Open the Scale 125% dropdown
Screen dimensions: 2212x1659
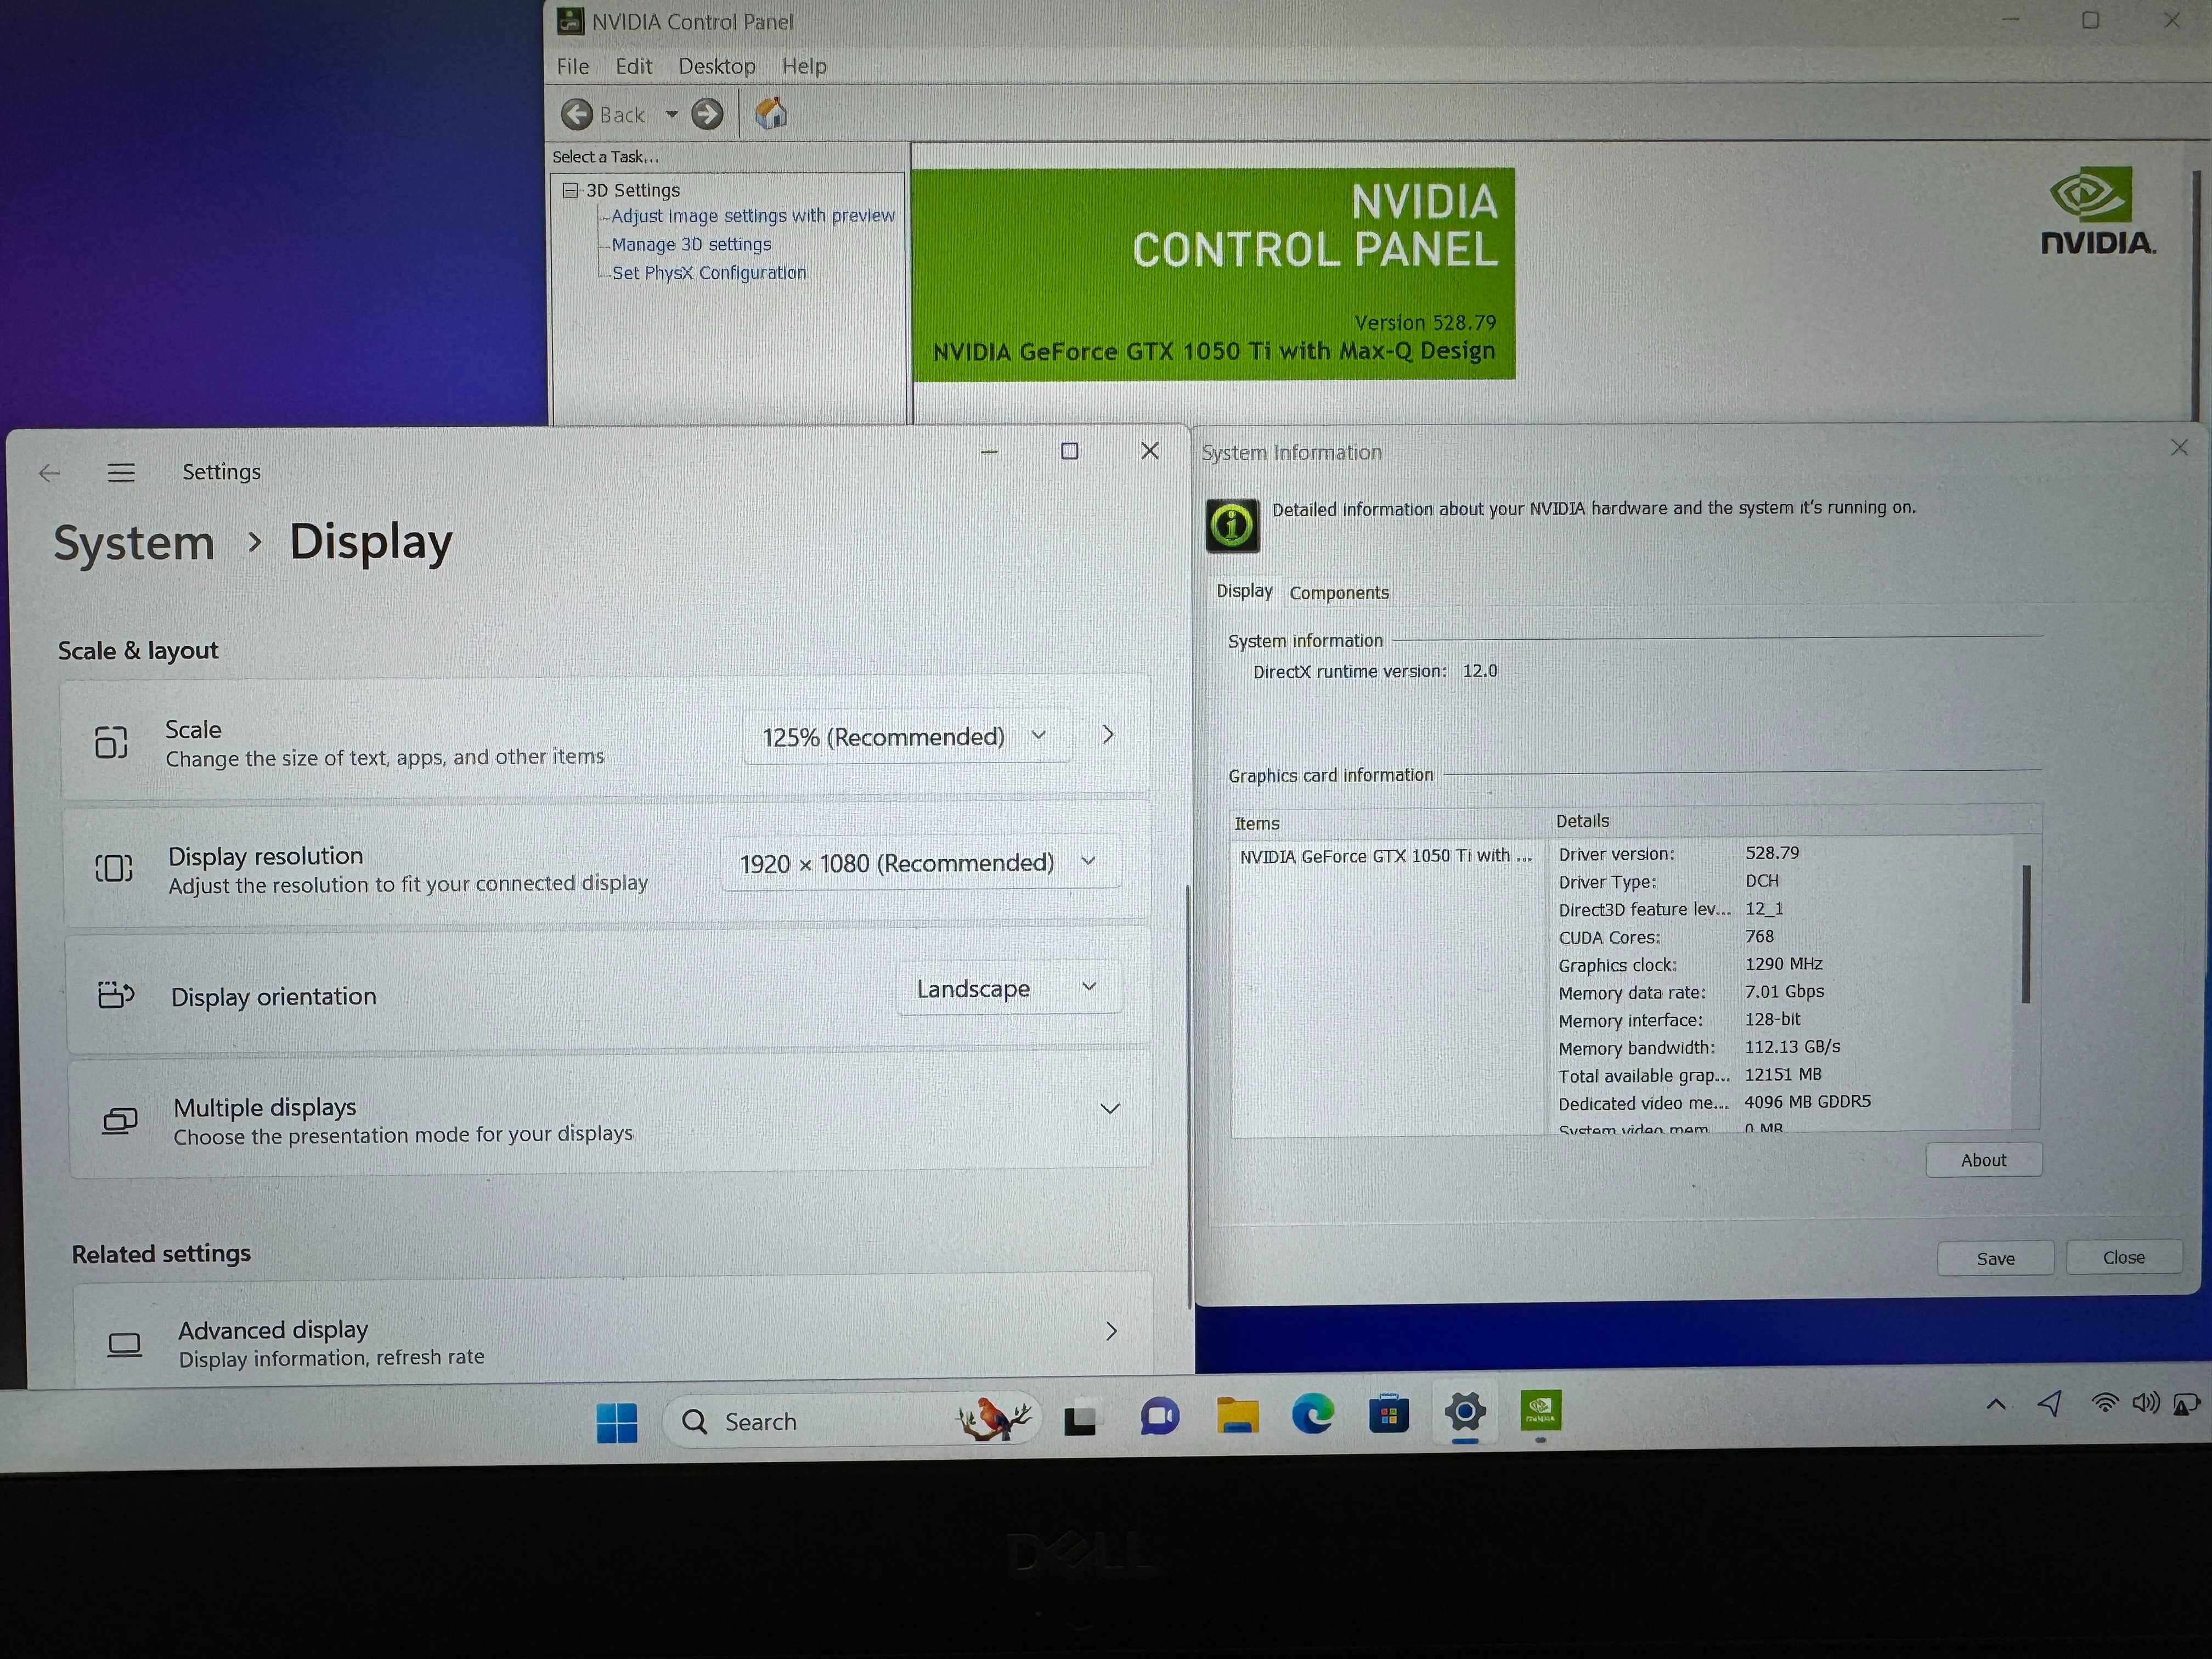906,737
